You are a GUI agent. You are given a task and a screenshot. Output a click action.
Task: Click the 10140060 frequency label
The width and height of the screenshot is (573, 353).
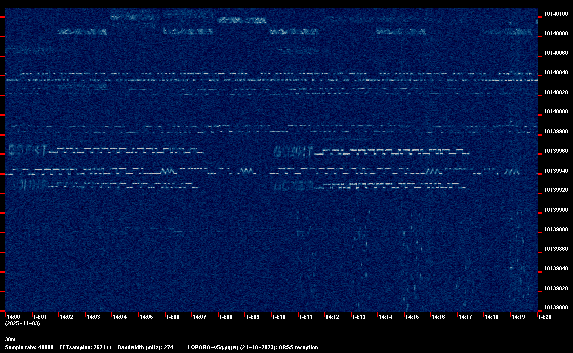(x=556, y=53)
